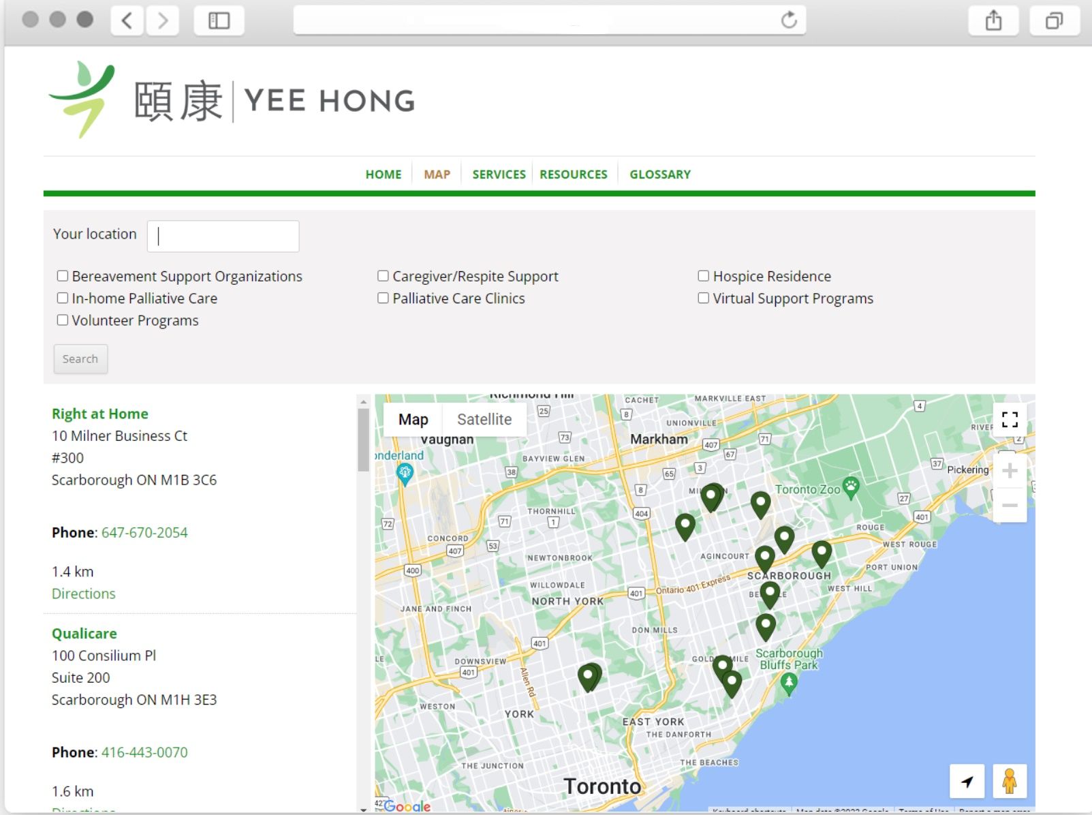This screenshot has width=1092, height=815.
Task: Enable Virtual Support Programs checkbox
Action: [703, 298]
